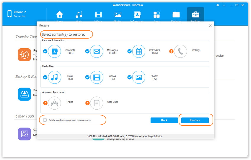The image size is (251, 160).
Task: Select the Music note icon in Media Files
Action: 54,77
